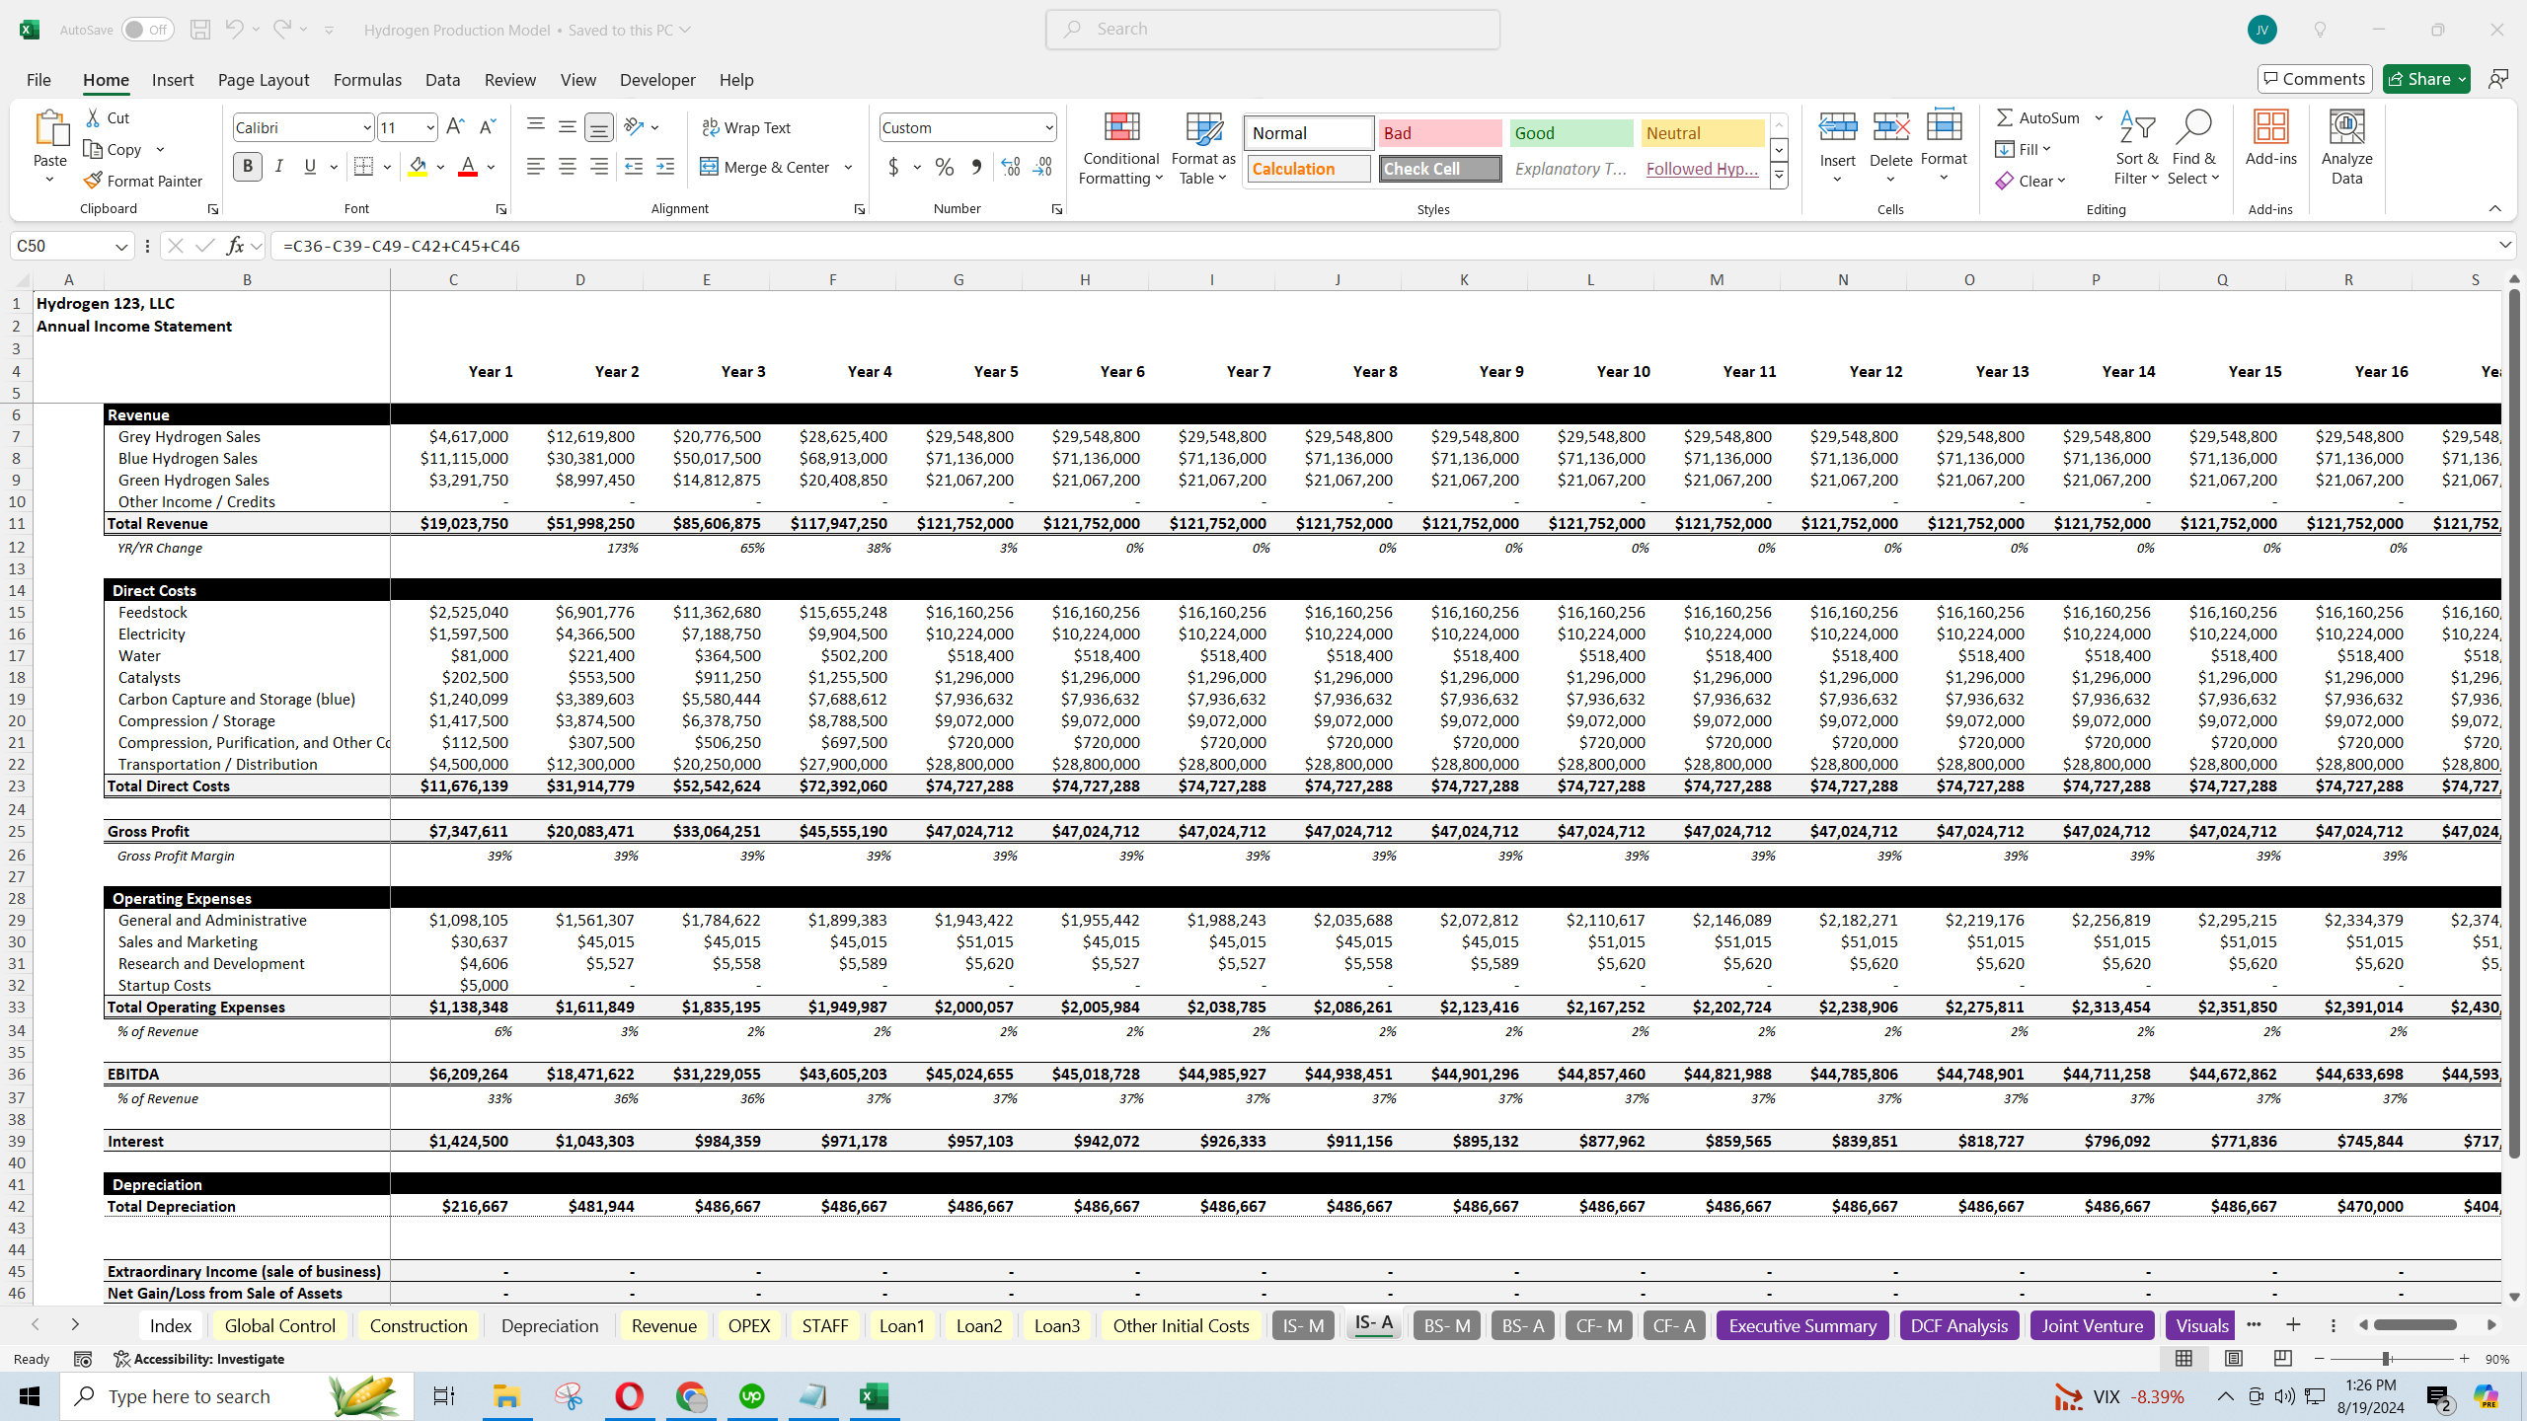2527x1421 pixels.
Task: Click Sort & Filter
Action: (2136, 148)
